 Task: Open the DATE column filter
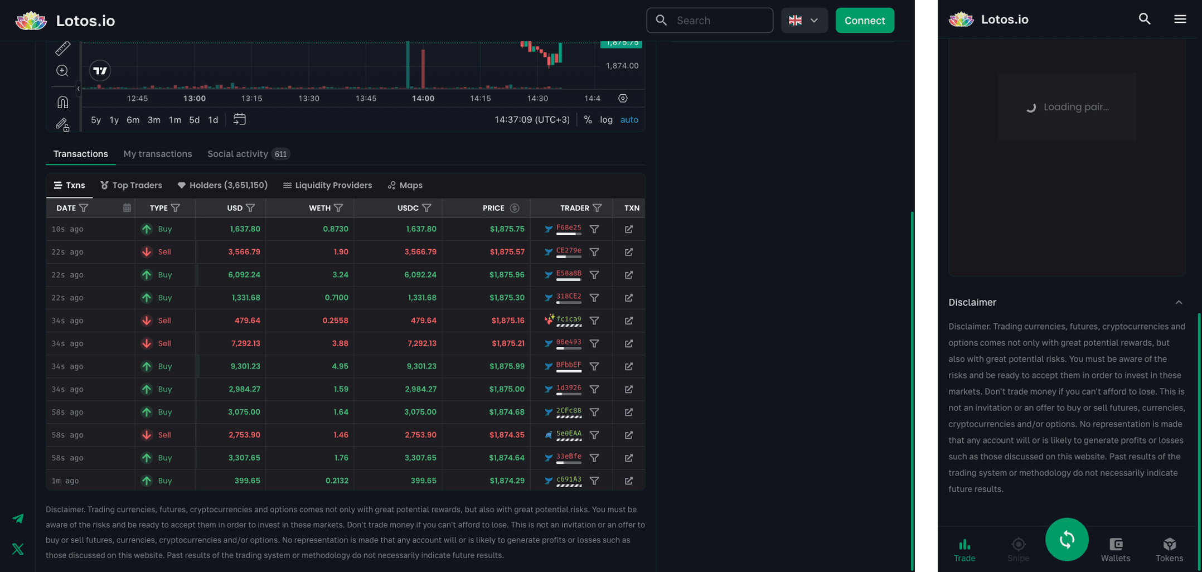[84, 208]
